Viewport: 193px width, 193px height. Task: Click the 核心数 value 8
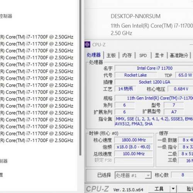pos(183,175)
